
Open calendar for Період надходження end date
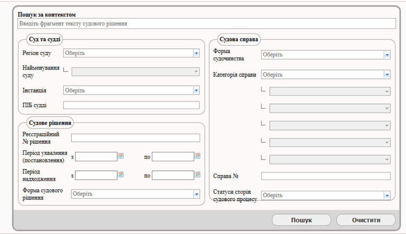pos(198,175)
